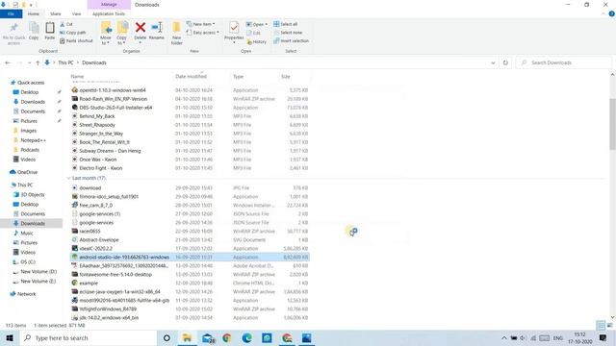Open OS (C:) drive in navigation pane
Image resolution: width=616 pixels, height=346 pixels.
coord(28,262)
